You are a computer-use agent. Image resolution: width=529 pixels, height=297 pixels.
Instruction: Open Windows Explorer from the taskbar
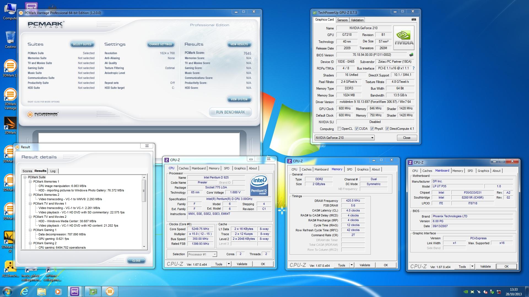(x=41, y=291)
